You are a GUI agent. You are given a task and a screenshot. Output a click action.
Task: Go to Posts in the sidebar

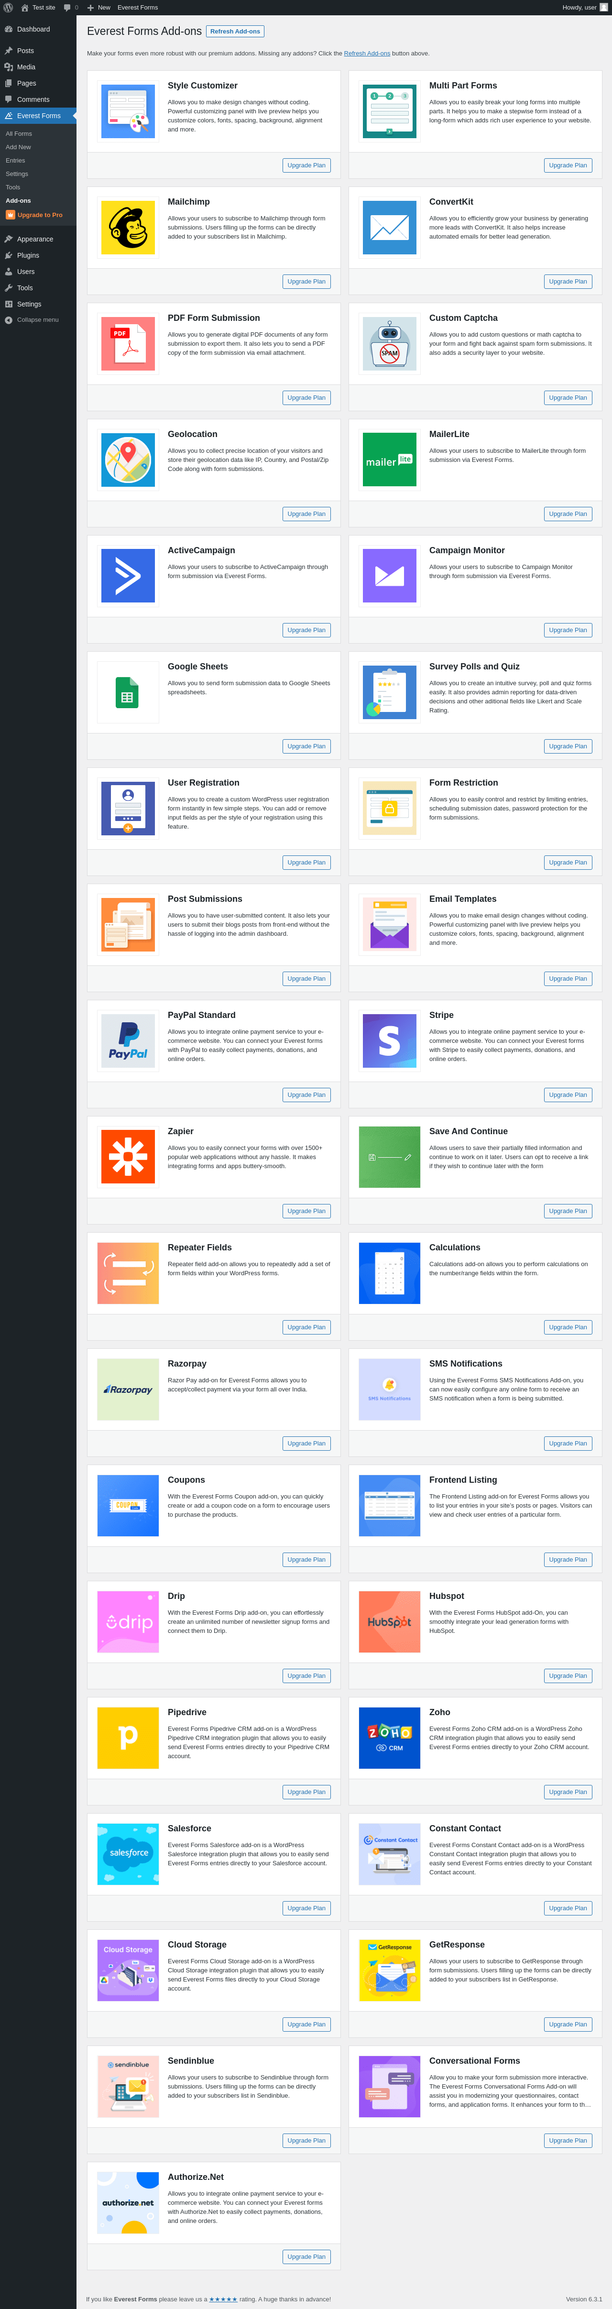pos(38,51)
